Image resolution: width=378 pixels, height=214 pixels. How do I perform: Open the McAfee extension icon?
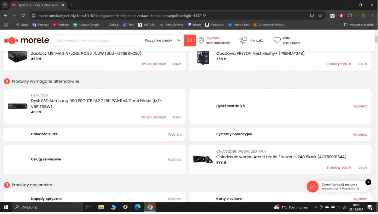pos(332,15)
